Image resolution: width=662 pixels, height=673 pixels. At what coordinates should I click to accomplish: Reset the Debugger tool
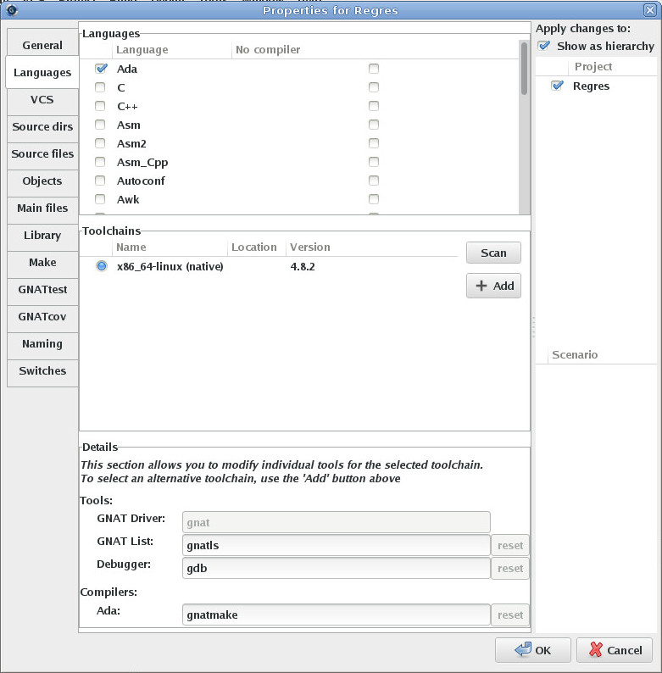click(x=510, y=568)
